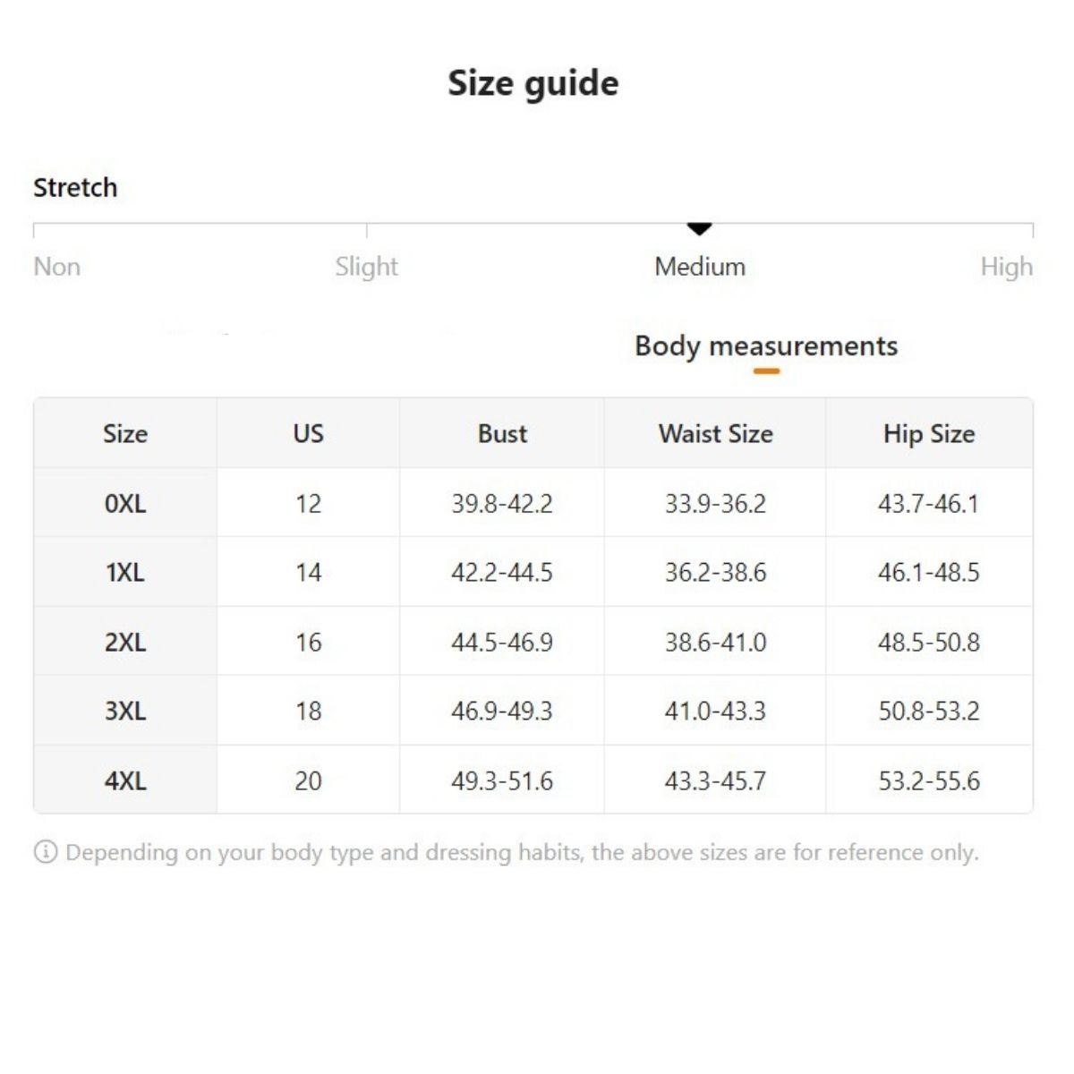This screenshot has height=1074, width=1074.
Task: Click hip value 53.2-55.6
Action: point(928,781)
